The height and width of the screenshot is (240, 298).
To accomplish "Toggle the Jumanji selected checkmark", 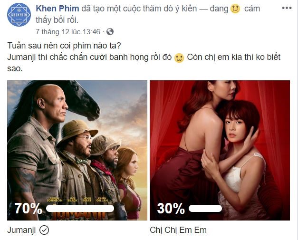I will 44,230.
